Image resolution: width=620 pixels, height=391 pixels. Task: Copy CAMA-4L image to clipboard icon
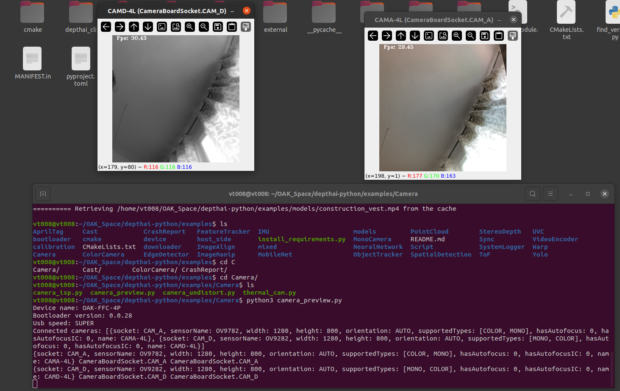coord(499,36)
